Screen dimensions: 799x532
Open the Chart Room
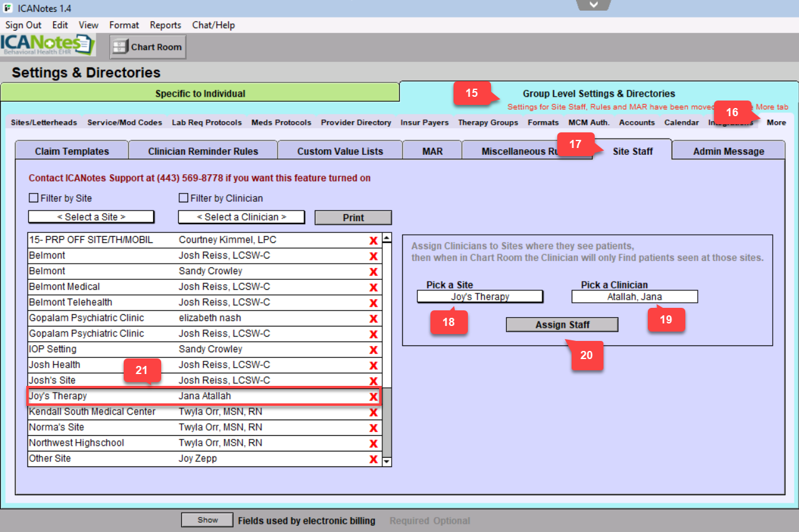pos(148,47)
